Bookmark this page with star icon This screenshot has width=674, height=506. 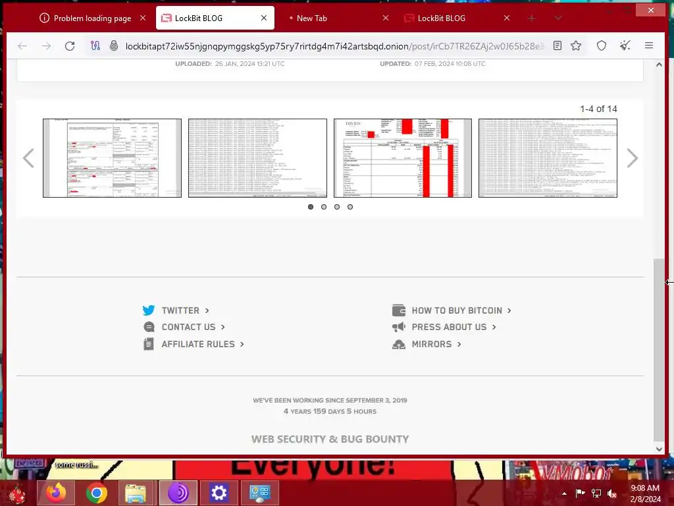(576, 45)
